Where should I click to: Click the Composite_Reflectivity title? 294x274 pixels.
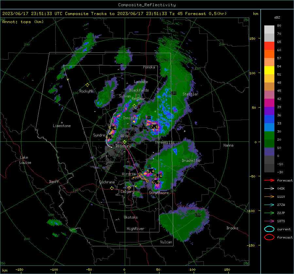point(147,5)
